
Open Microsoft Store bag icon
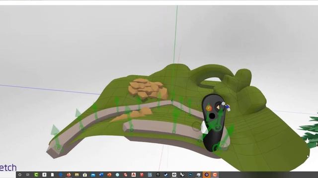point(85,175)
